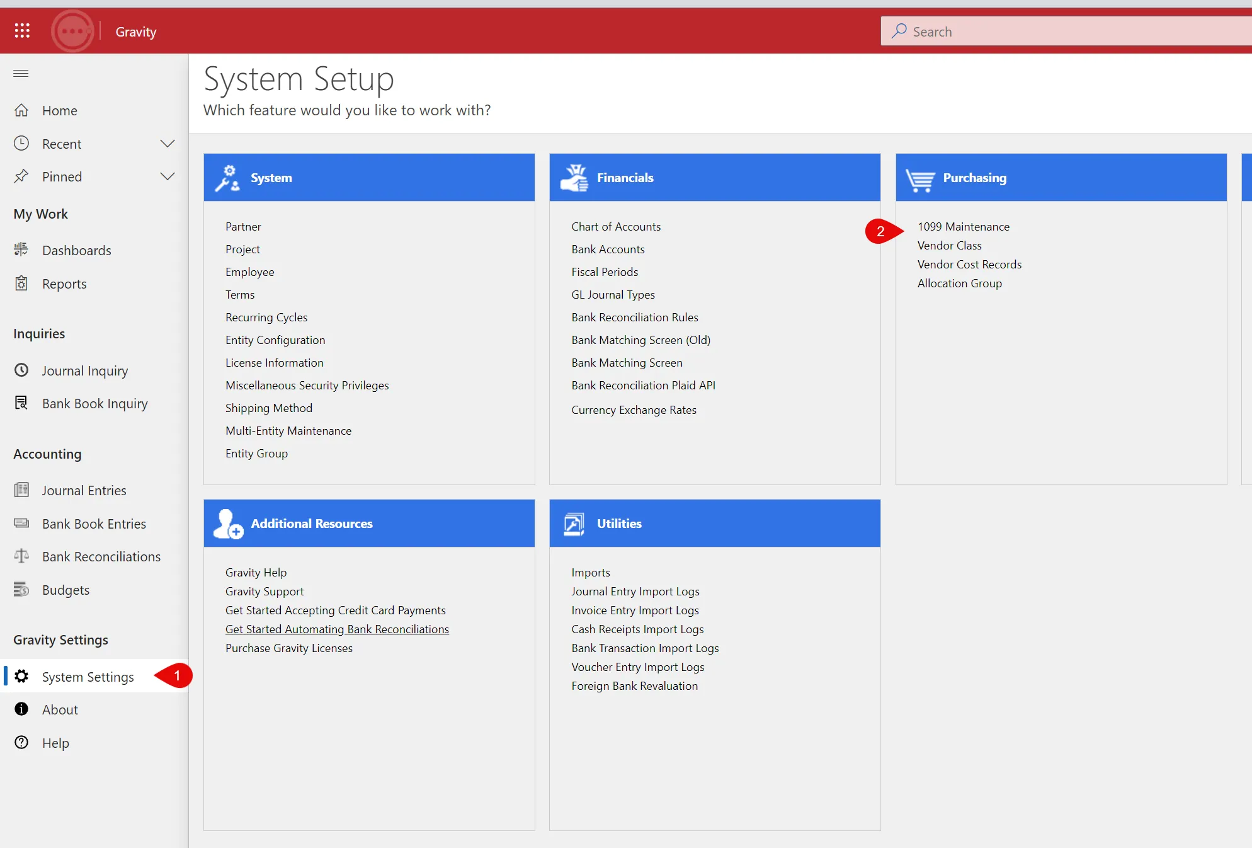Viewport: 1252px width, 848px height.
Task: Click the Search input field
Action: 1066,32
